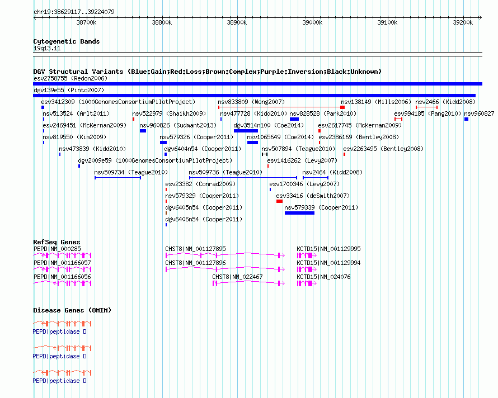Select the dgv139e55 (Pinto2007) variant label
This screenshot has width=498, height=398.
click(69, 90)
